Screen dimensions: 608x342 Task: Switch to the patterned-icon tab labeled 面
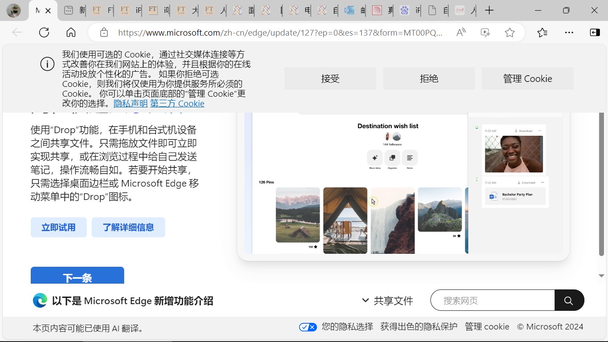click(x=243, y=10)
